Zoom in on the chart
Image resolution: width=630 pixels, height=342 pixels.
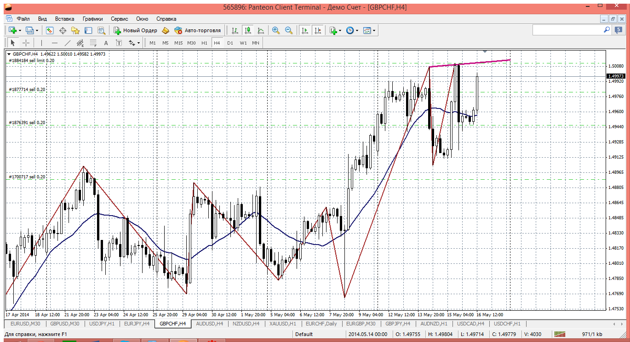tap(276, 30)
